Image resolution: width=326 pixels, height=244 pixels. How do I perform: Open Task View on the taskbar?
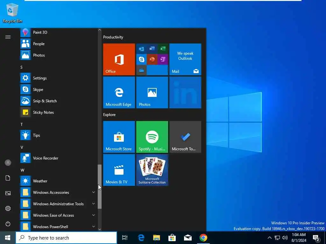[x=125, y=238]
